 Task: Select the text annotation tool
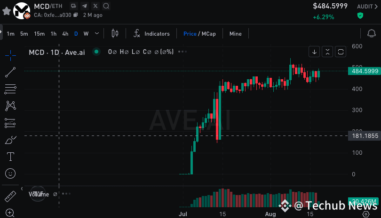[10, 157]
